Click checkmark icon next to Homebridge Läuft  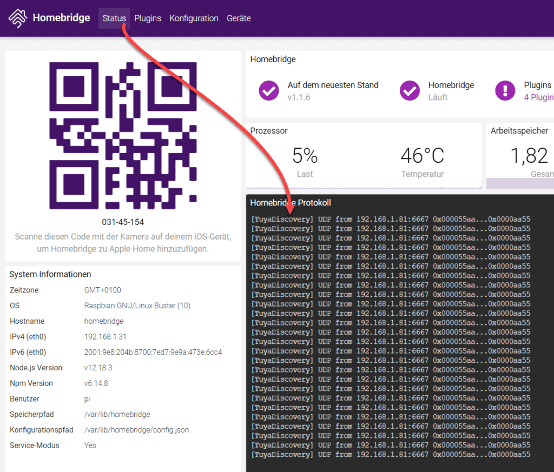[x=410, y=91]
